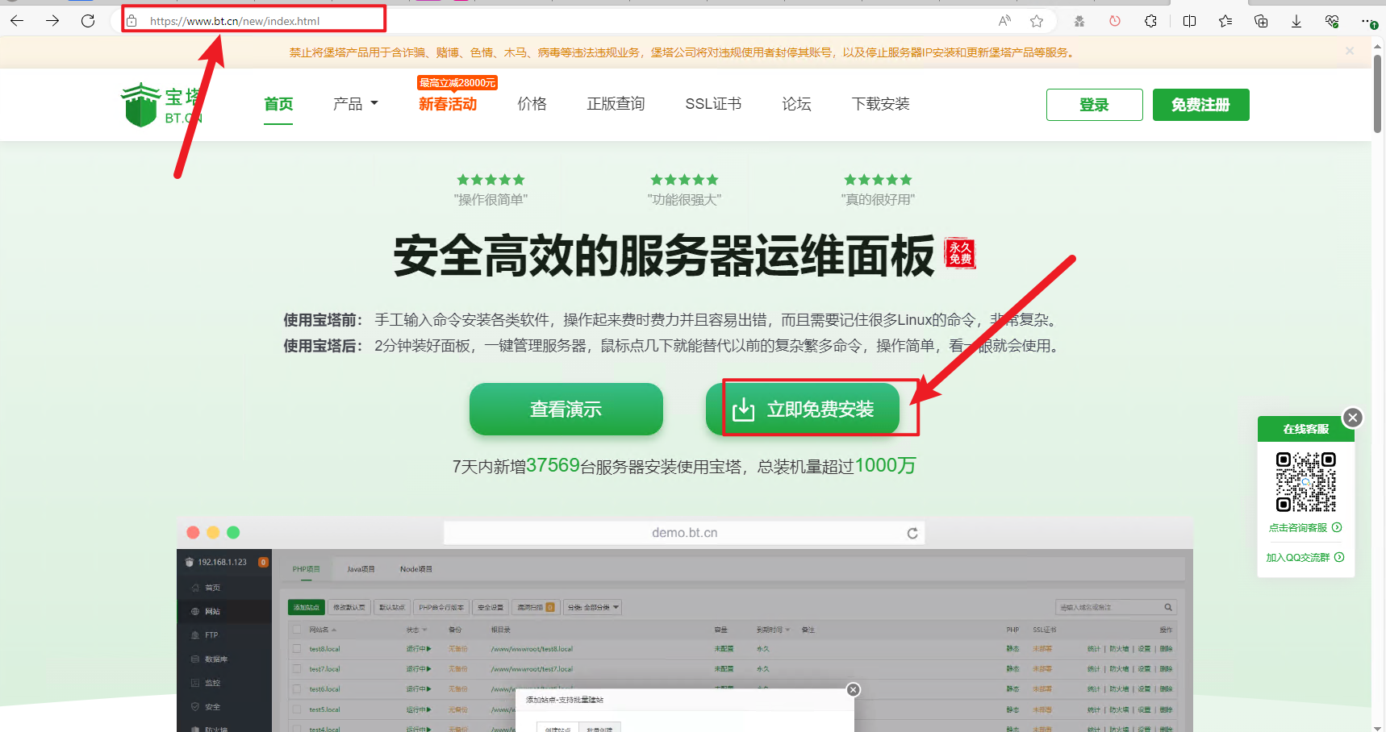1386x732 pixels.
Task: Click the download icon on 立即免费安装 button
Action: coord(743,410)
